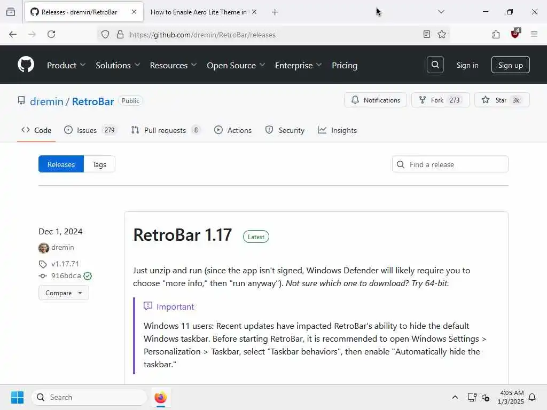
Task: Fork the repository with the Fork button
Action: pos(440,100)
